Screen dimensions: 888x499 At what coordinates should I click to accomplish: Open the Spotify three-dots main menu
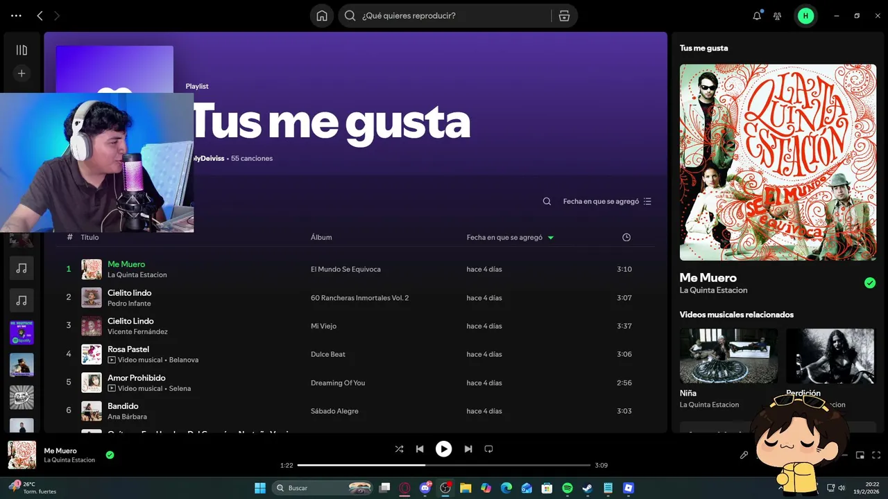tap(17, 15)
